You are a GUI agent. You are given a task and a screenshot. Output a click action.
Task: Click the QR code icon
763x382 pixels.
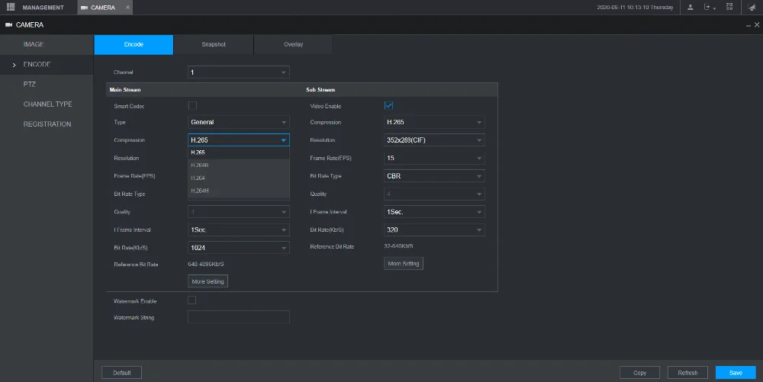pos(729,8)
